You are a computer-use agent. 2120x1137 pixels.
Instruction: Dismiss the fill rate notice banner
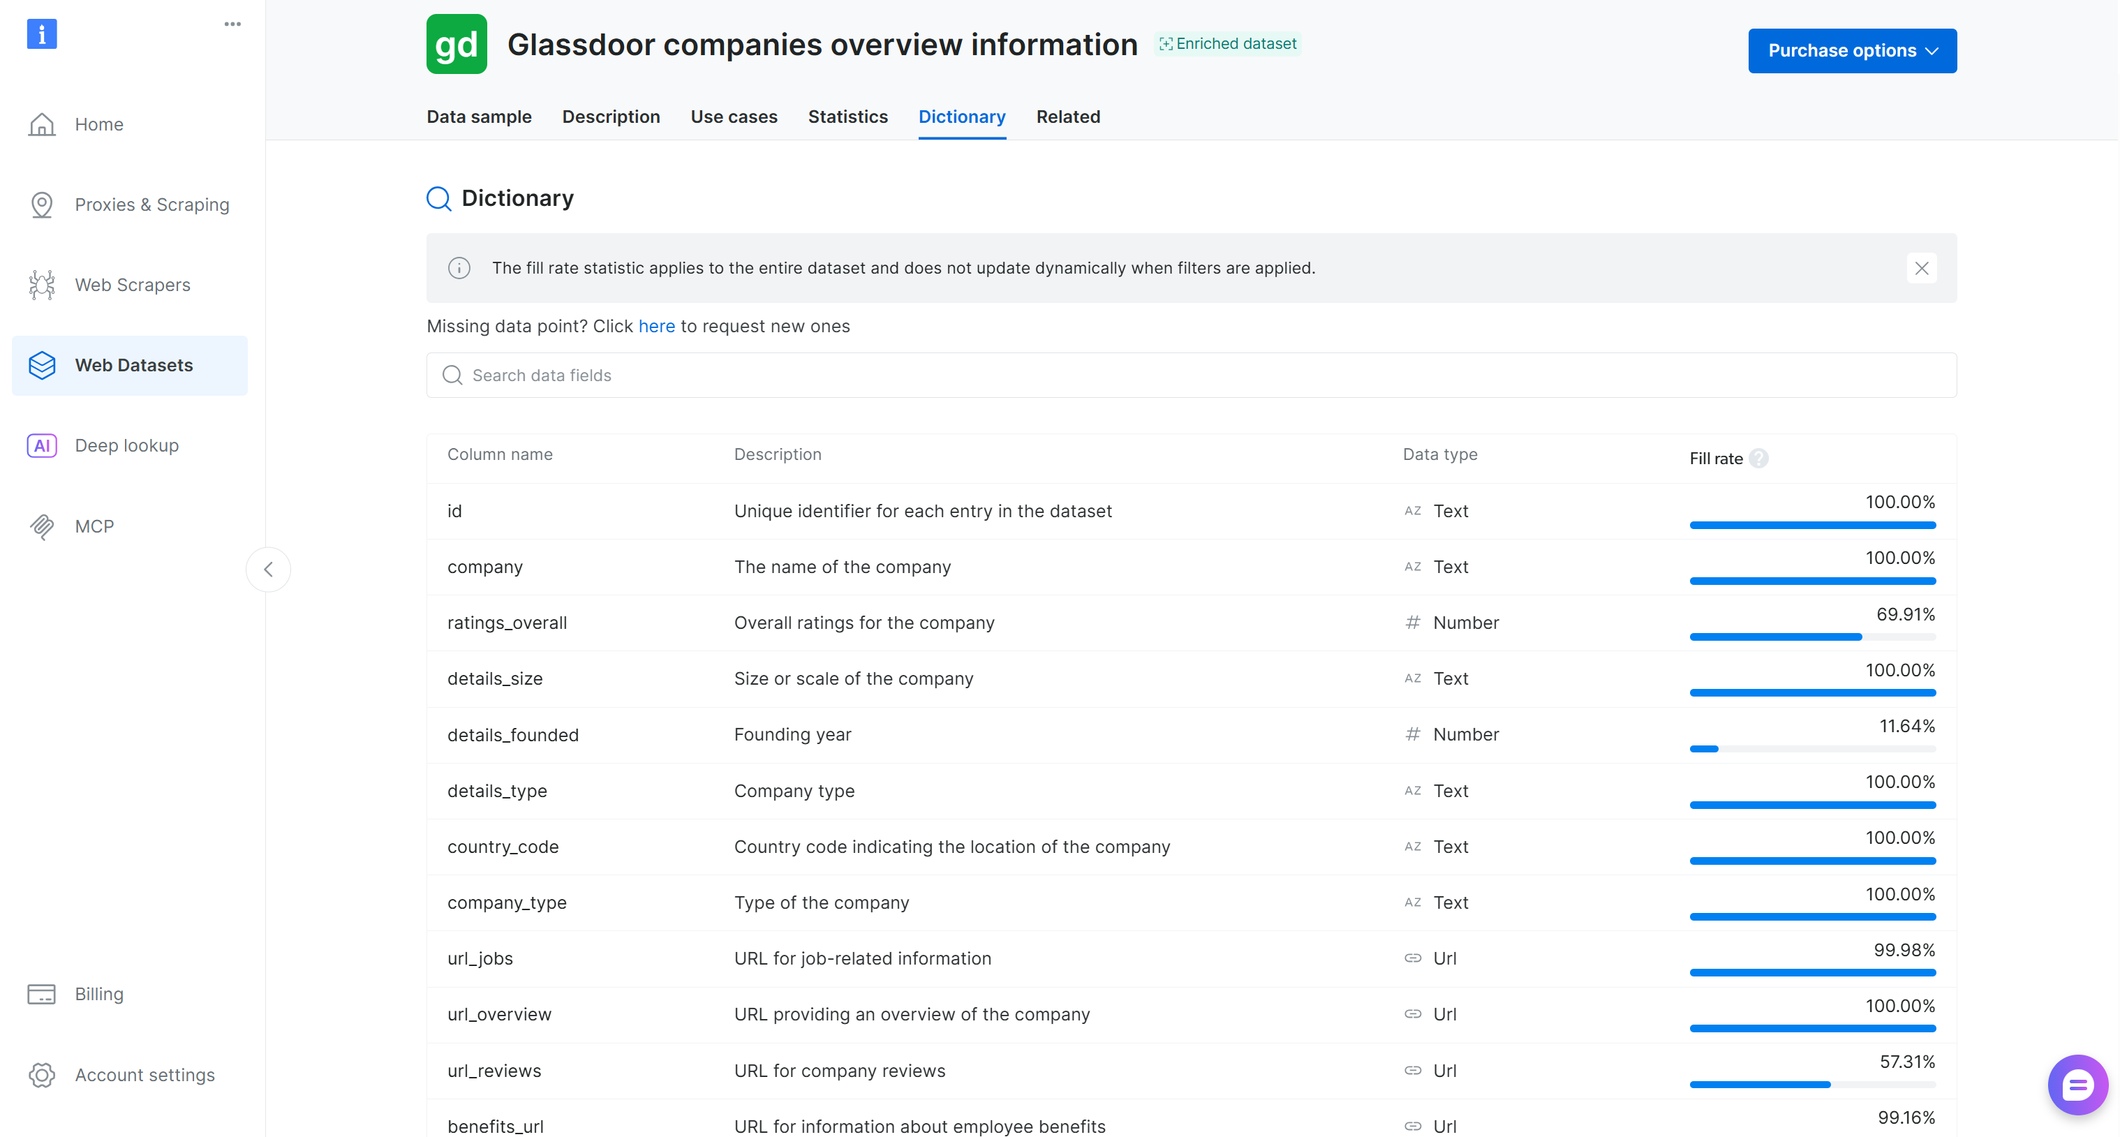[x=1922, y=268]
